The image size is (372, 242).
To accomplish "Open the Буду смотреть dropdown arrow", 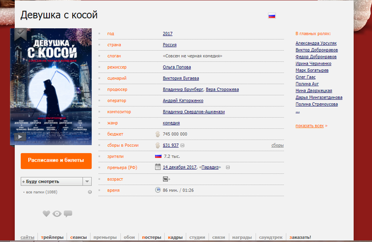I will (x=87, y=181).
